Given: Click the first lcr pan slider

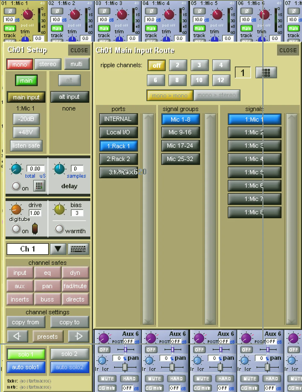Looking at the screenshot, I should click(x=125, y=367).
